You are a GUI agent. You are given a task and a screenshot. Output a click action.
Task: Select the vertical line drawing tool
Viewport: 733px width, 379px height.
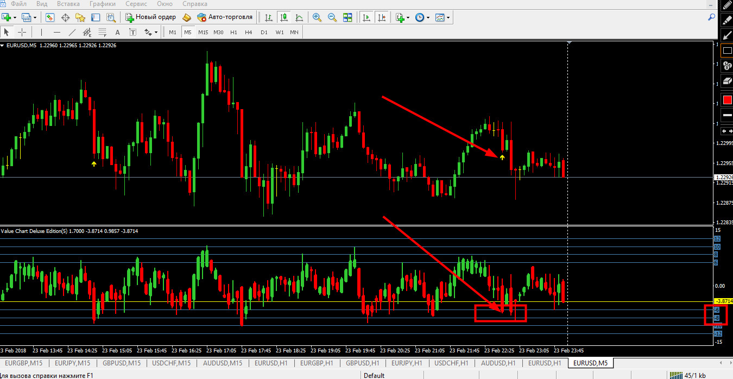tap(41, 32)
